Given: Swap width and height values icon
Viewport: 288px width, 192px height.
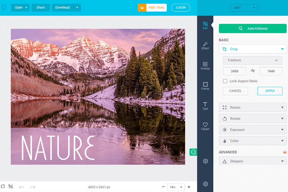Looking at the screenshot, I should 253,71.
